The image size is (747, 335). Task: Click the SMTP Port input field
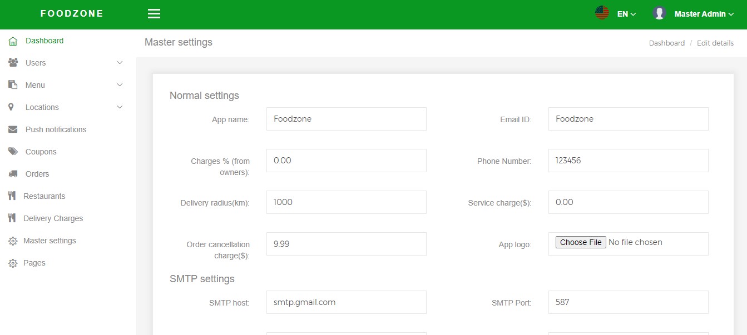point(629,302)
